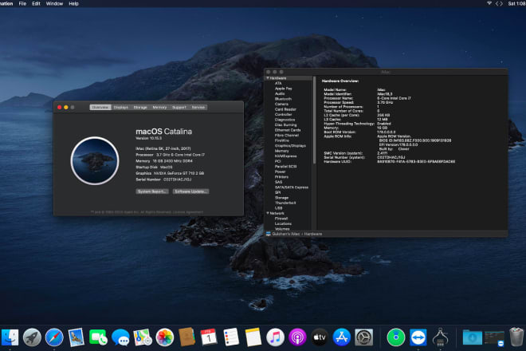Open the green circular app in Dock
The width and height of the screenshot is (526, 351).
coord(396,337)
